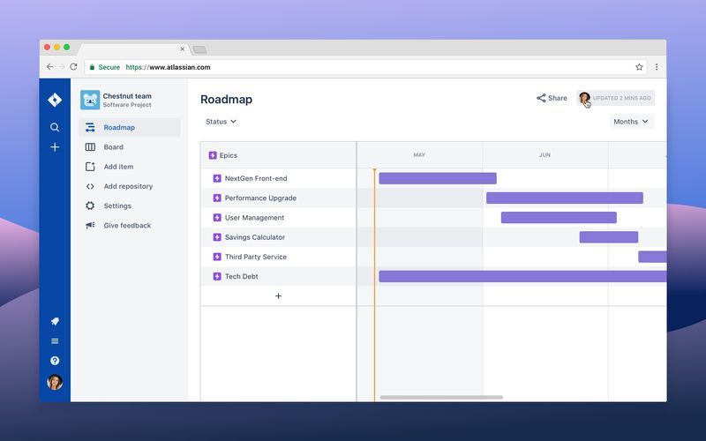Screen dimensions: 706x441
Task: Click the Chestnut team project name
Action: click(x=127, y=96)
